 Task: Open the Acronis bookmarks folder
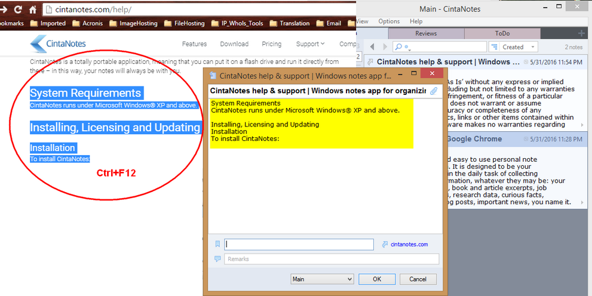click(87, 23)
